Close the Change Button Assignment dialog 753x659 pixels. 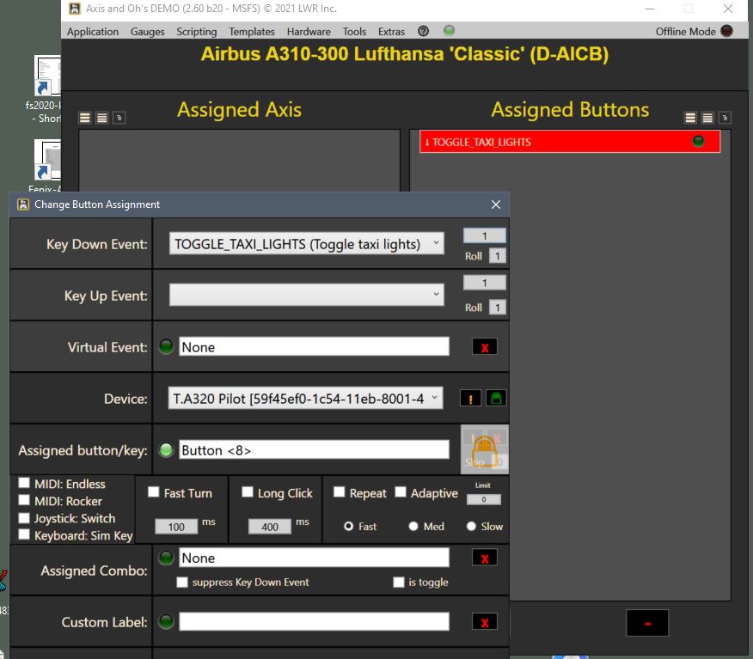[x=496, y=204]
